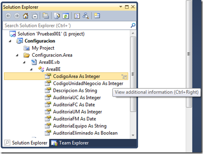Select the AreaBE.vb file
This screenshot has width=203, height=154.
click(x=49, y=62)
